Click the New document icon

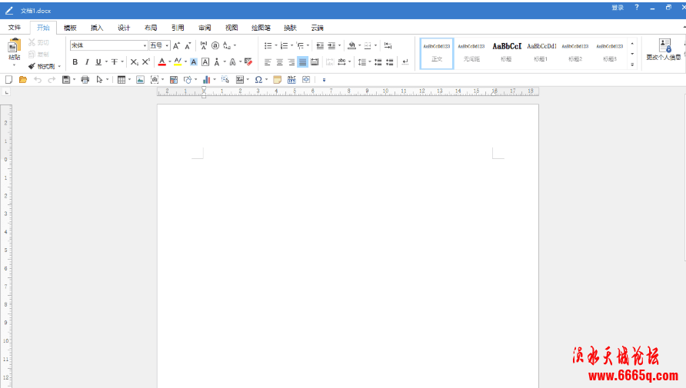coord(8,80)
